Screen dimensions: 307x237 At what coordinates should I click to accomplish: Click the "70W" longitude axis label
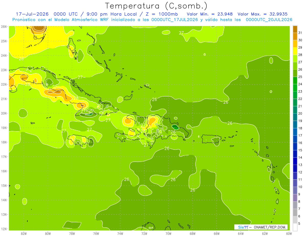[x=168, y=233]
